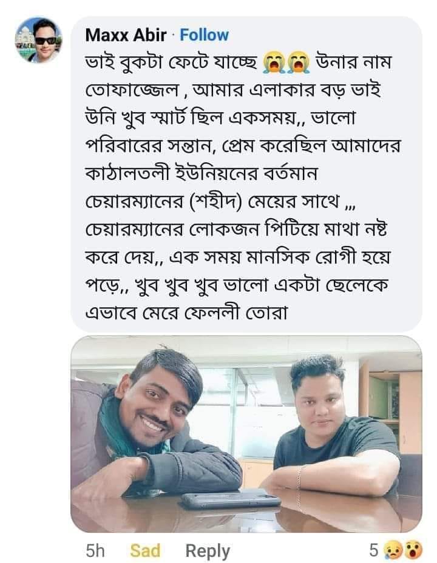Screen dimensions: 437x563
Task: Click the name তোফাজ্জেল in the comment text
Action: [x=132, y=90]
